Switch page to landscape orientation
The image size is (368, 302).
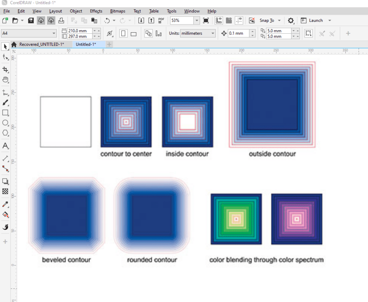click(133, 33)
